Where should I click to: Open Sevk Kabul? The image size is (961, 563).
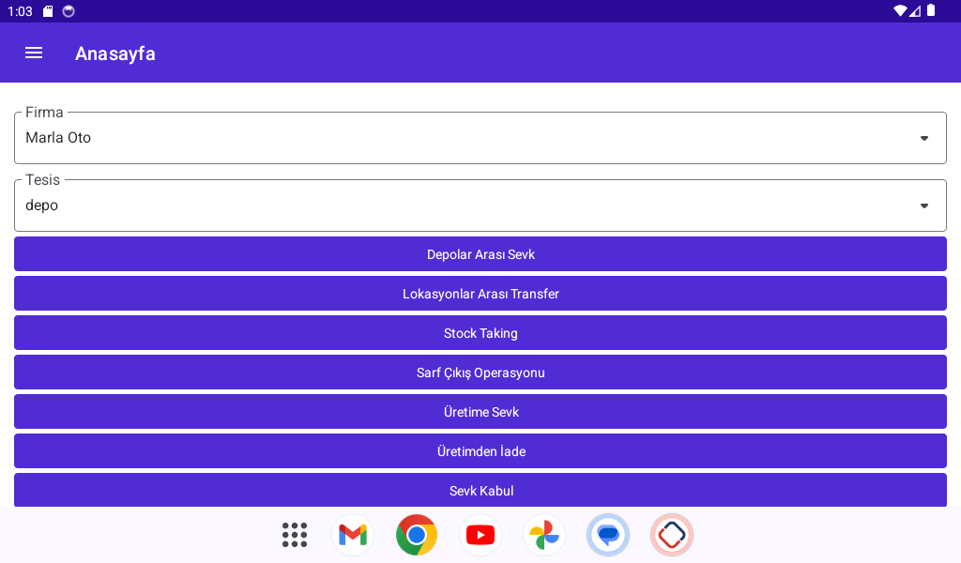pyautogui.click(x=480, y=490)
